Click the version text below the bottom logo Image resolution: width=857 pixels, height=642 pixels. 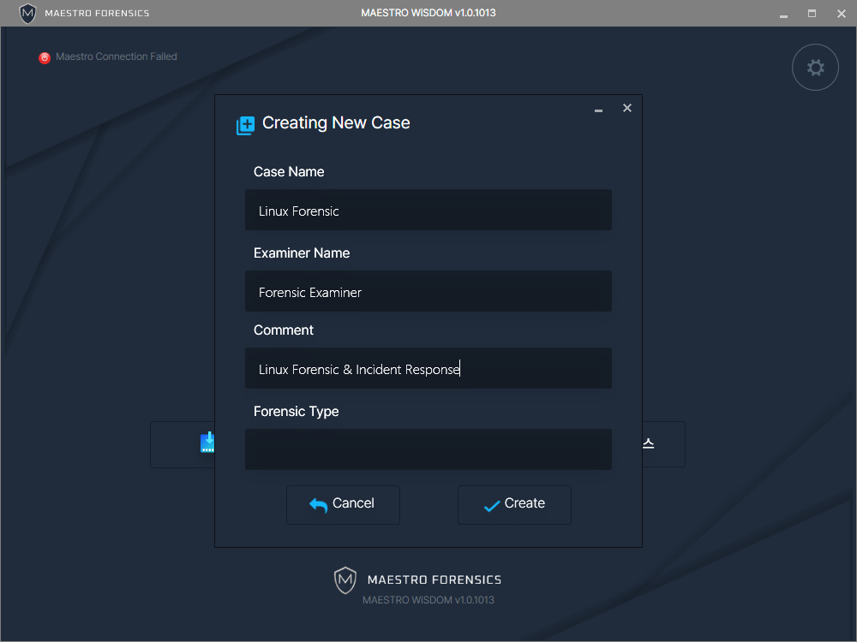coord(428,600)
